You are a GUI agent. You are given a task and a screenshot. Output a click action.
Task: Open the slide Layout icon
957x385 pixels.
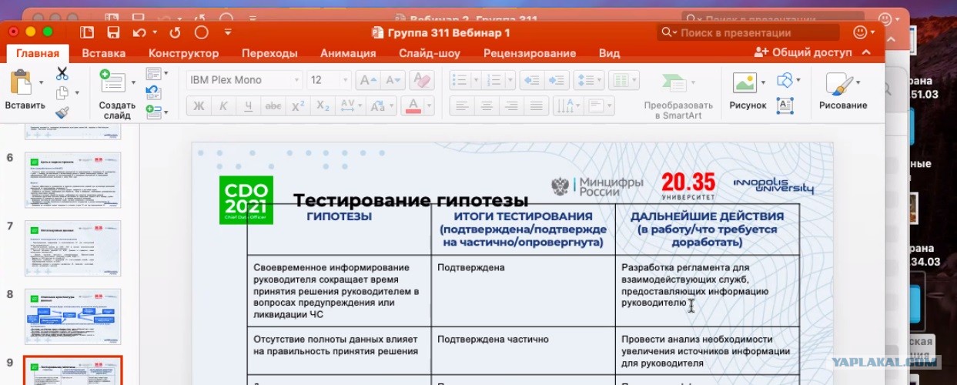(154, 74)
